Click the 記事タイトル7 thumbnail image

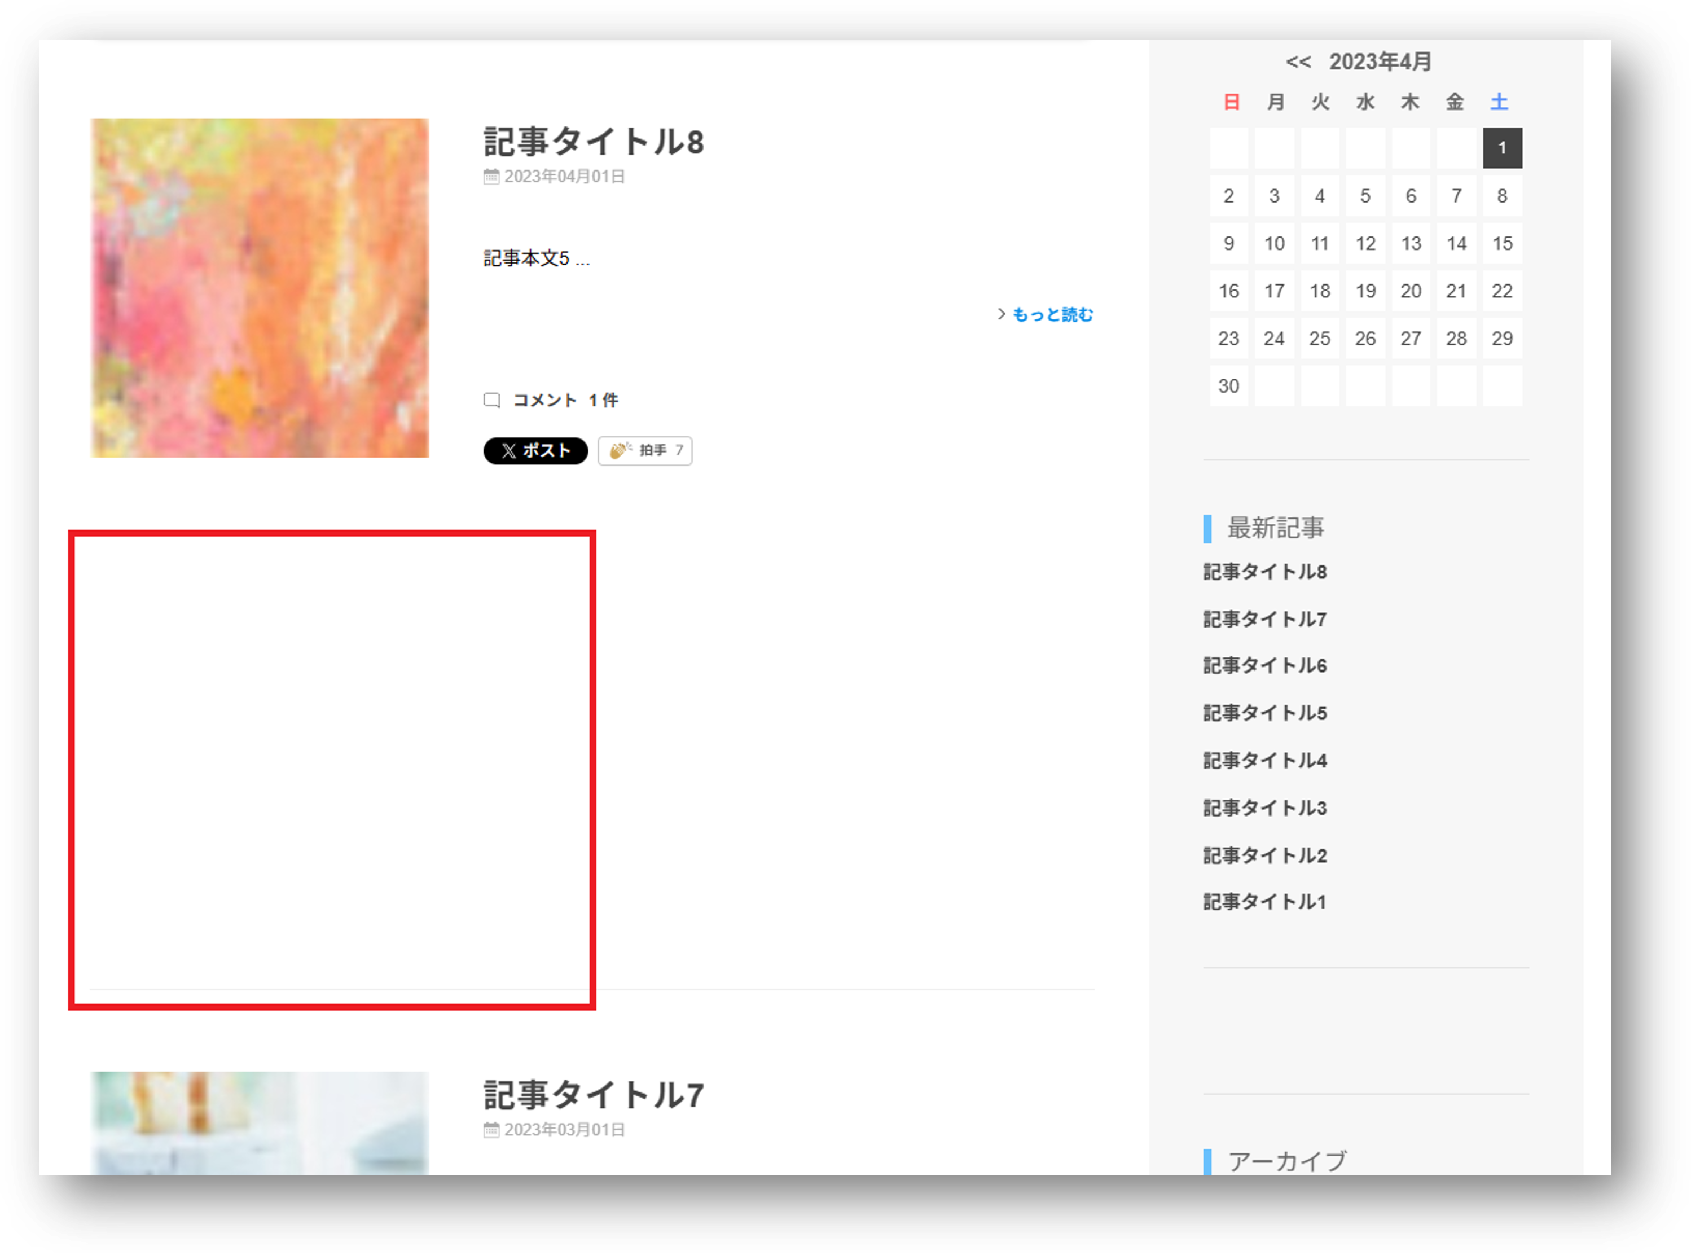[260, 1124]
